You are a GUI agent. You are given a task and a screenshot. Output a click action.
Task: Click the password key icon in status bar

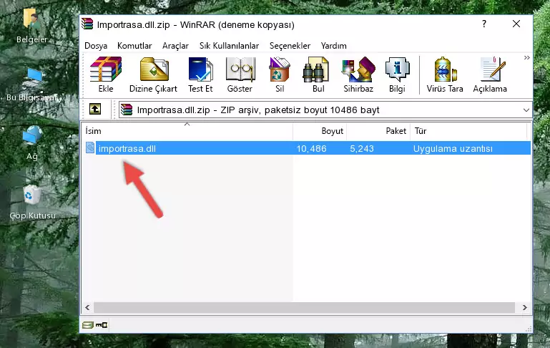(x=102, y=325)
